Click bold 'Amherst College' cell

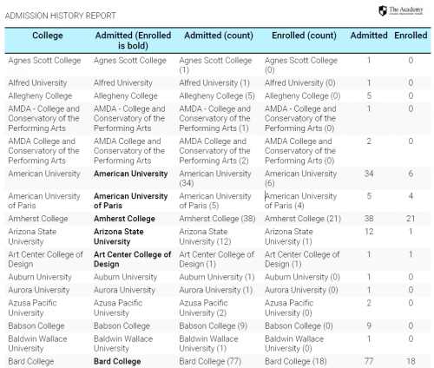pos(124,219)
